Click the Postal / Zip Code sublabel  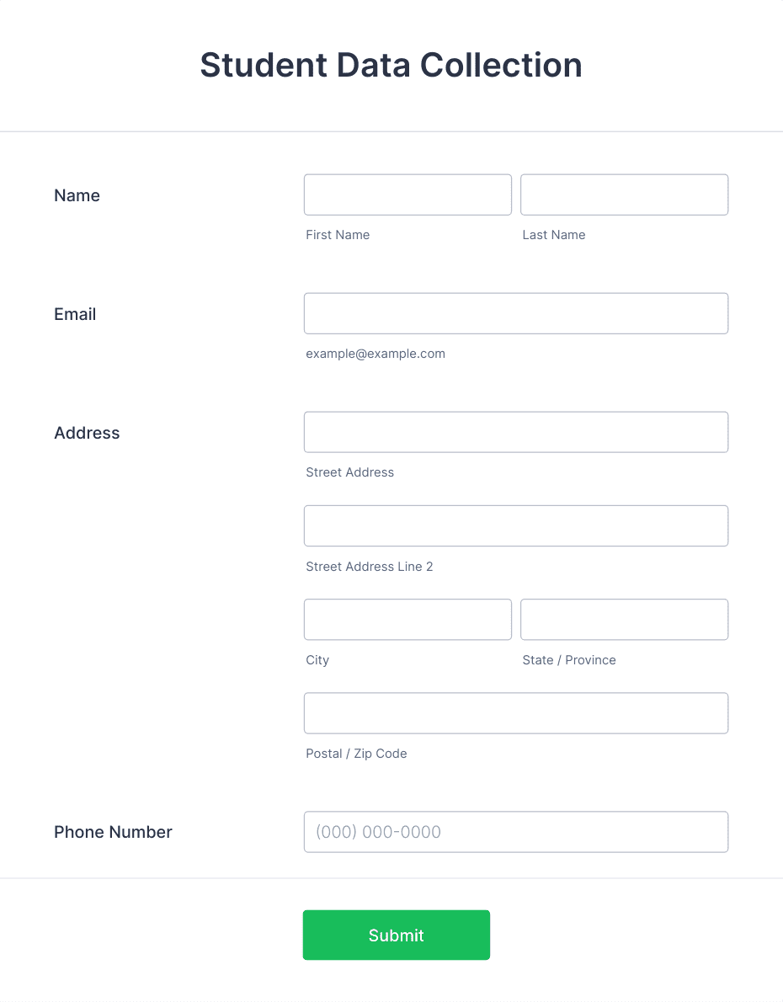pos(356,754)
